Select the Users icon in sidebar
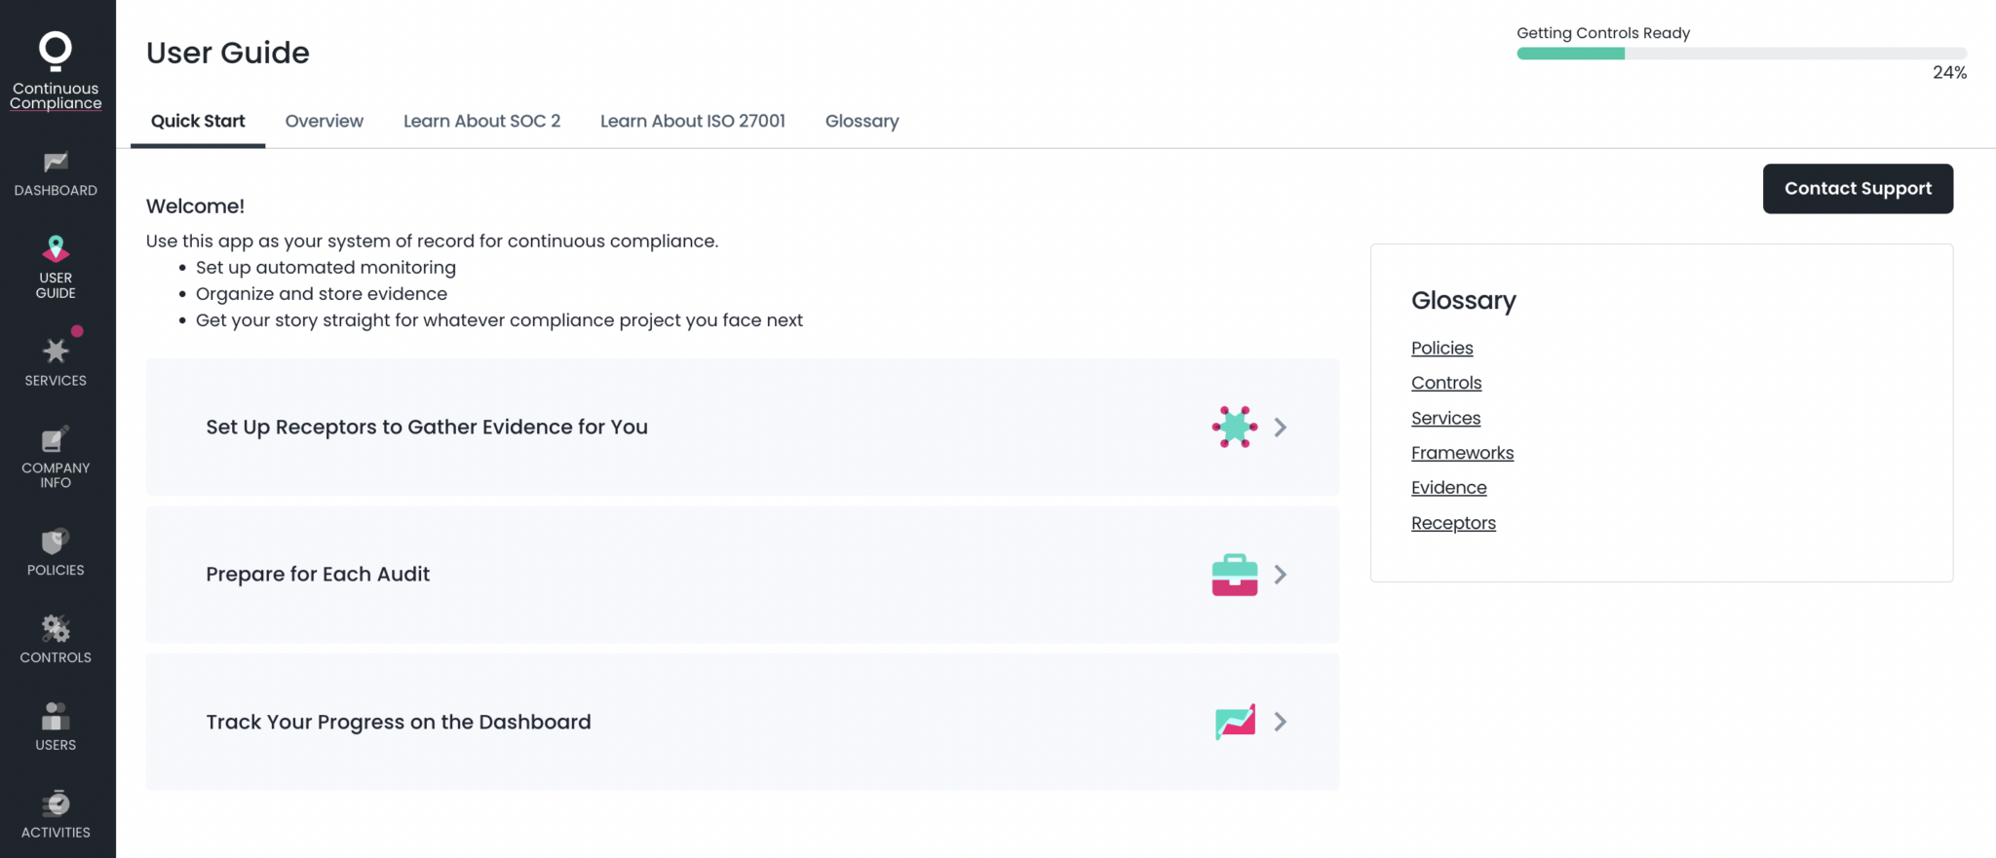1996x858 pixels. [56, 717]
